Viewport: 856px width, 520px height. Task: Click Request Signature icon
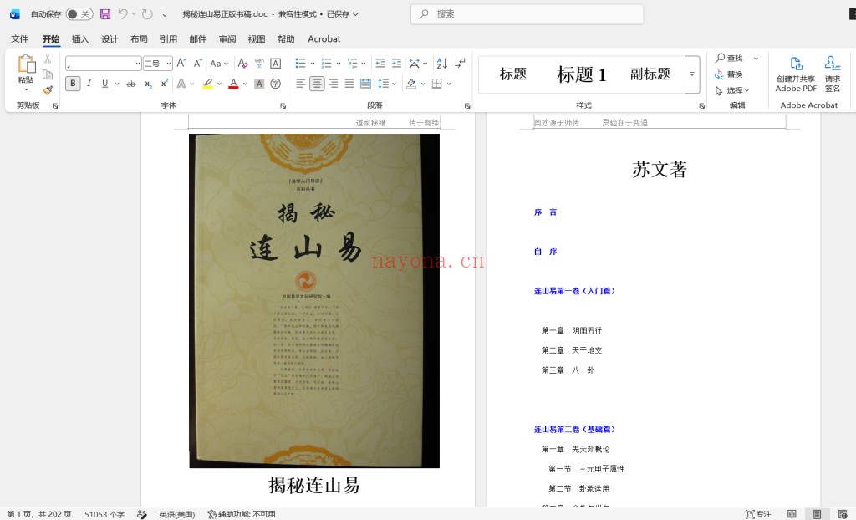pyautogui.click(x=833, y=74)
